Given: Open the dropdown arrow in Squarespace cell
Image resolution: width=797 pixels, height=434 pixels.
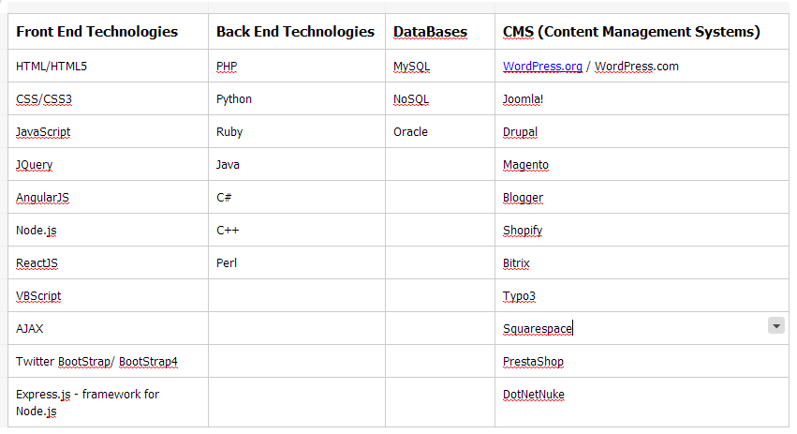Looking at the screenshot, I should [775, 325].
